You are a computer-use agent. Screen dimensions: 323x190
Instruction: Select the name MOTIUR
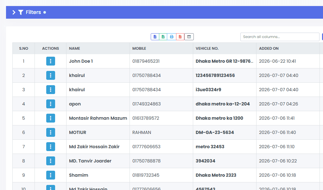78,132
